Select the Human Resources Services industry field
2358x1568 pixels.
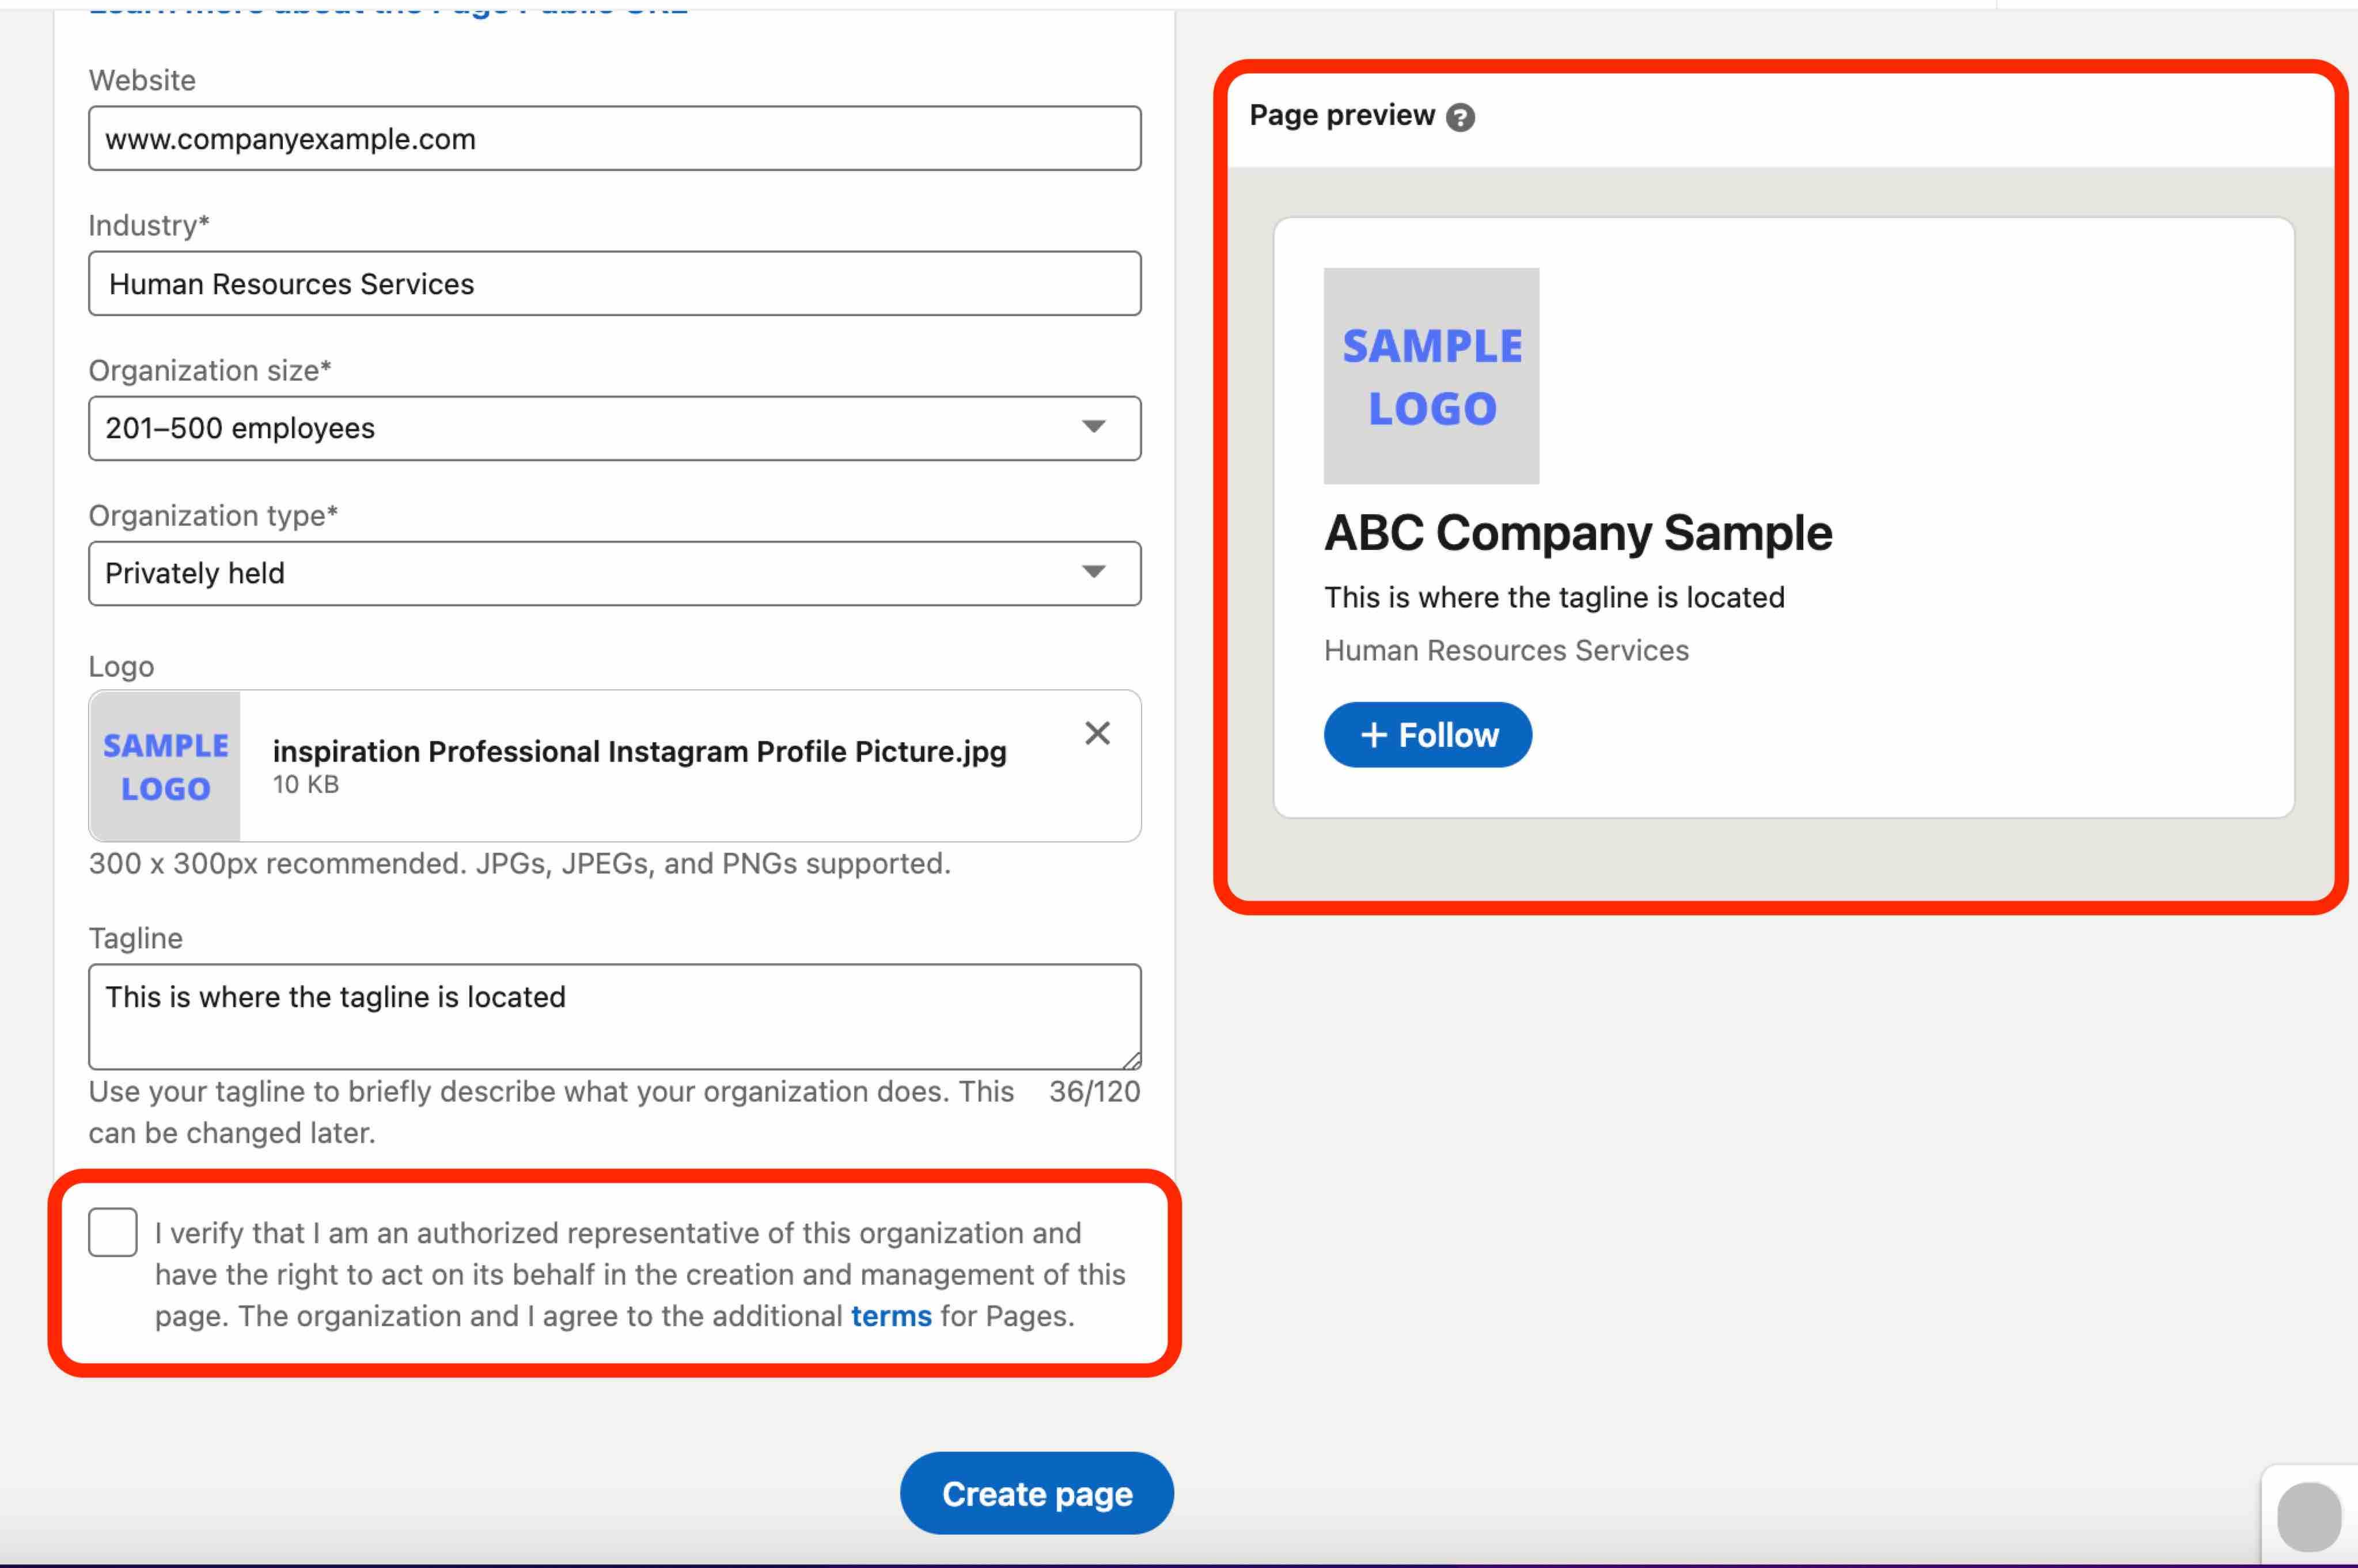[x=614, y=284]
